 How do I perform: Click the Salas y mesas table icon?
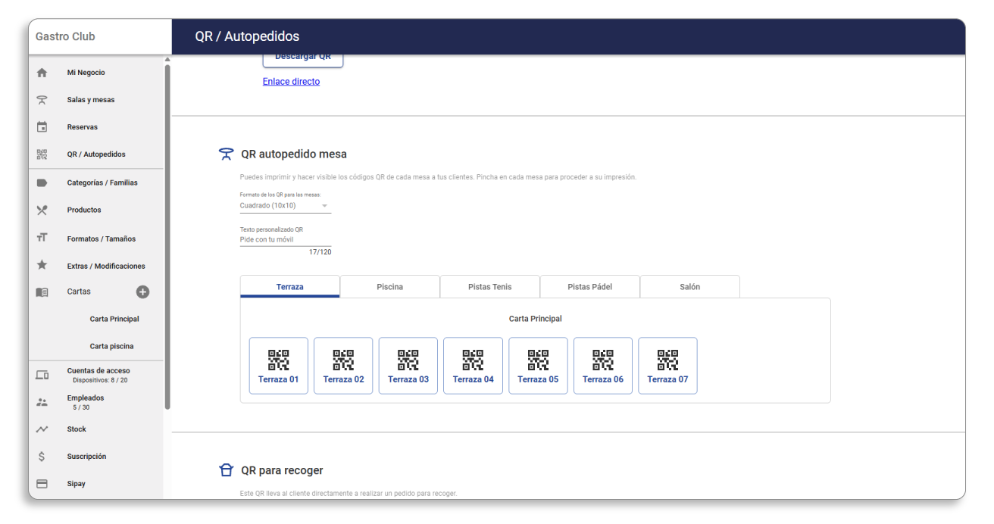pos(42,100)
